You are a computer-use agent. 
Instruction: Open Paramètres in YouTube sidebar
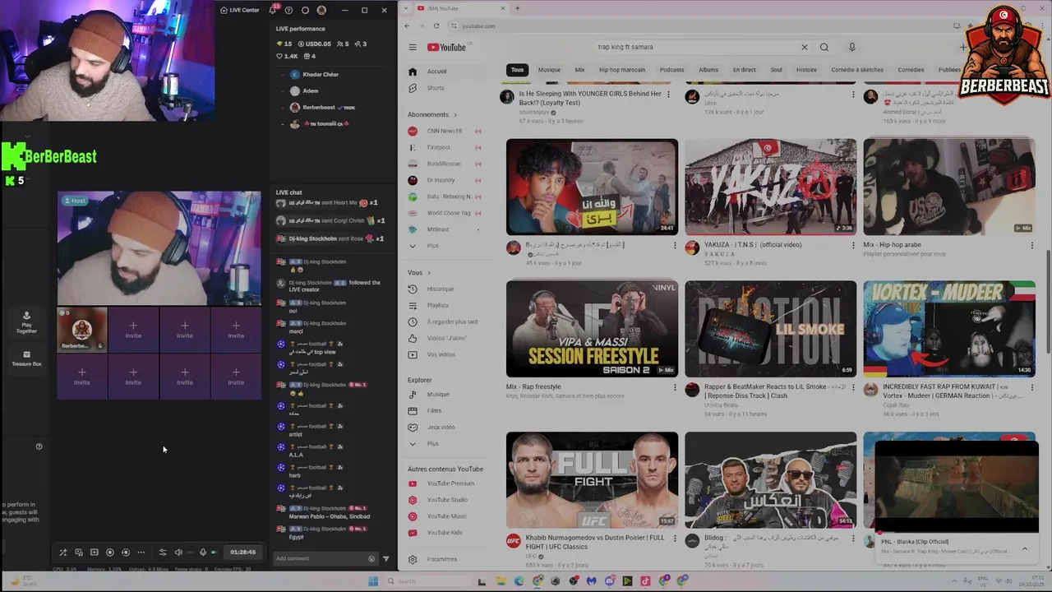(x=445, y=559)
